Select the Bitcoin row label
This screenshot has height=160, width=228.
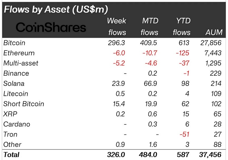14,43
